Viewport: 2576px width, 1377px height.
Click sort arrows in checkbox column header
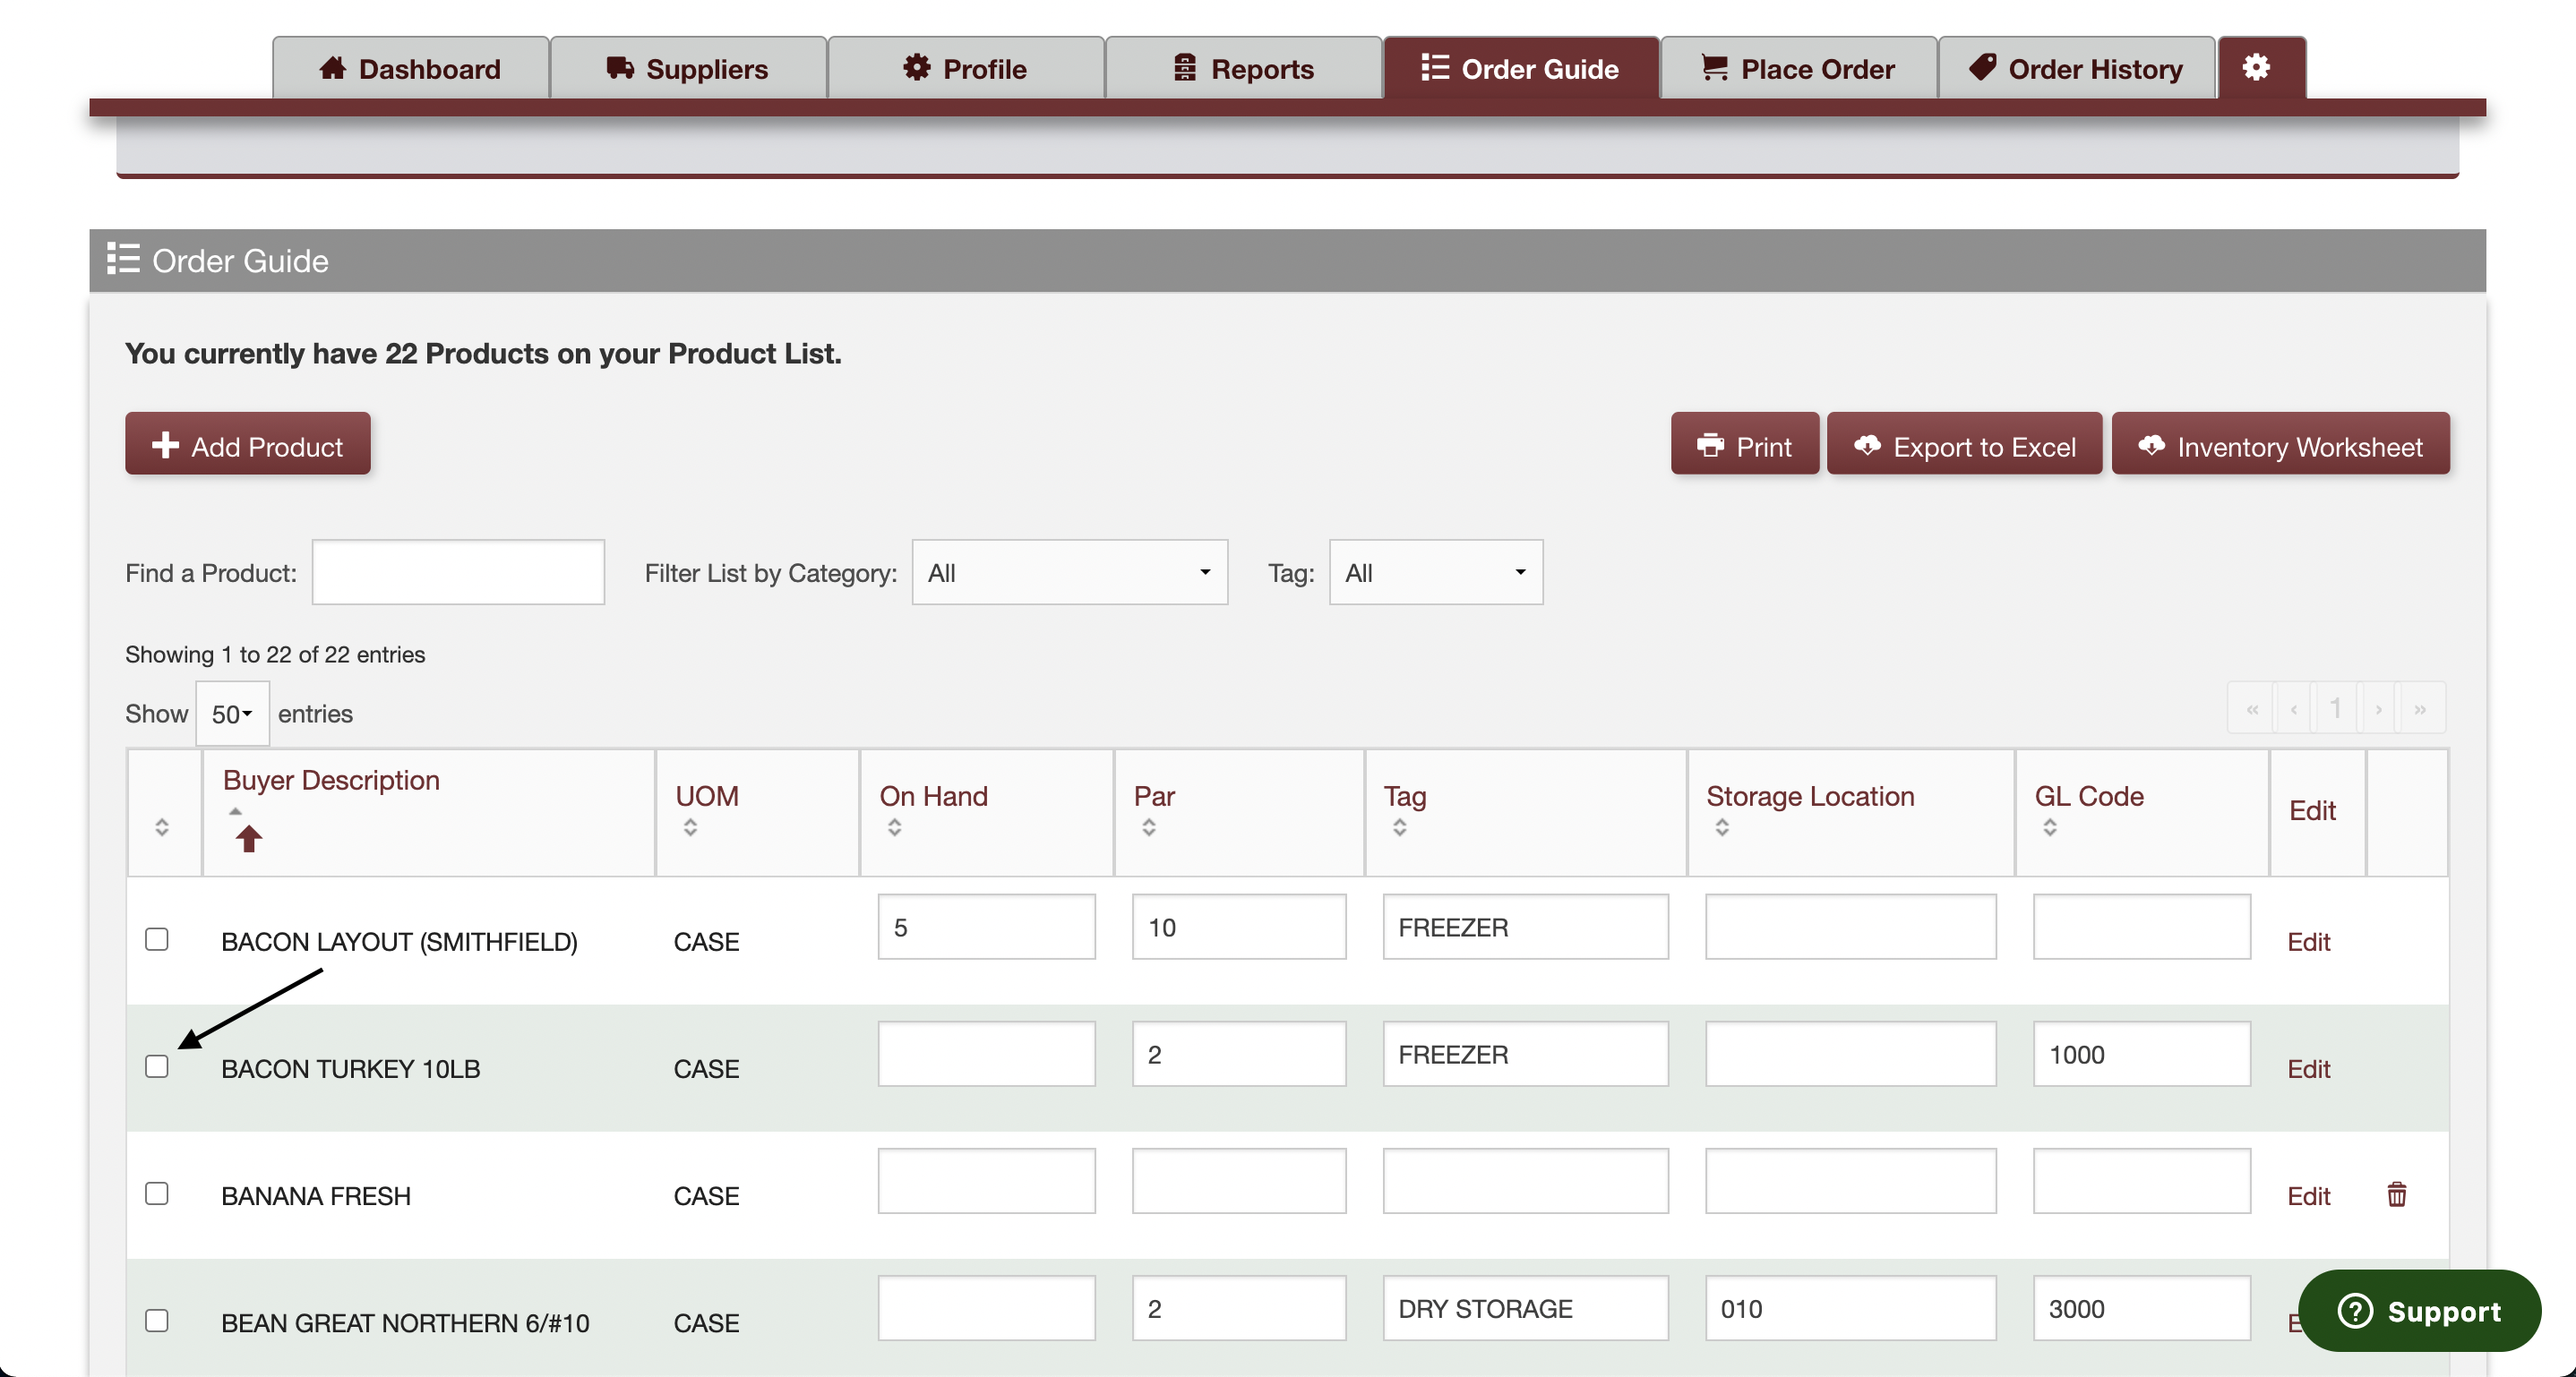click(x=161, y=827)
